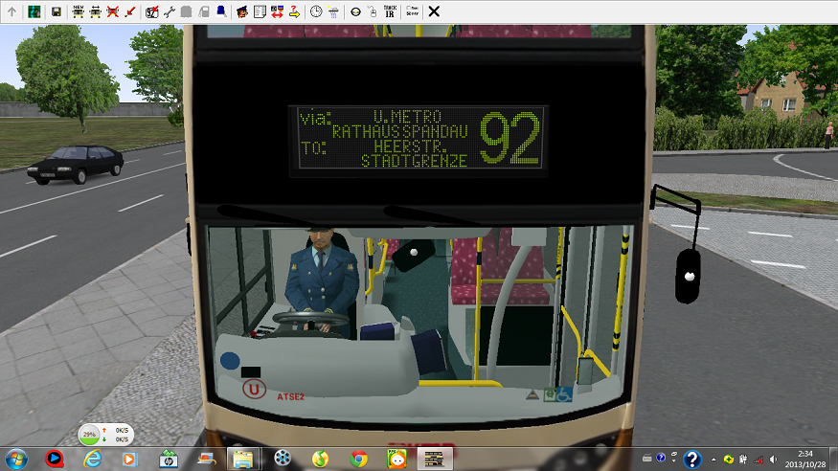This screenshot has width=838, height=471.
Task: Show hidden system tray icons arrow
Action: tap(713, 460)
